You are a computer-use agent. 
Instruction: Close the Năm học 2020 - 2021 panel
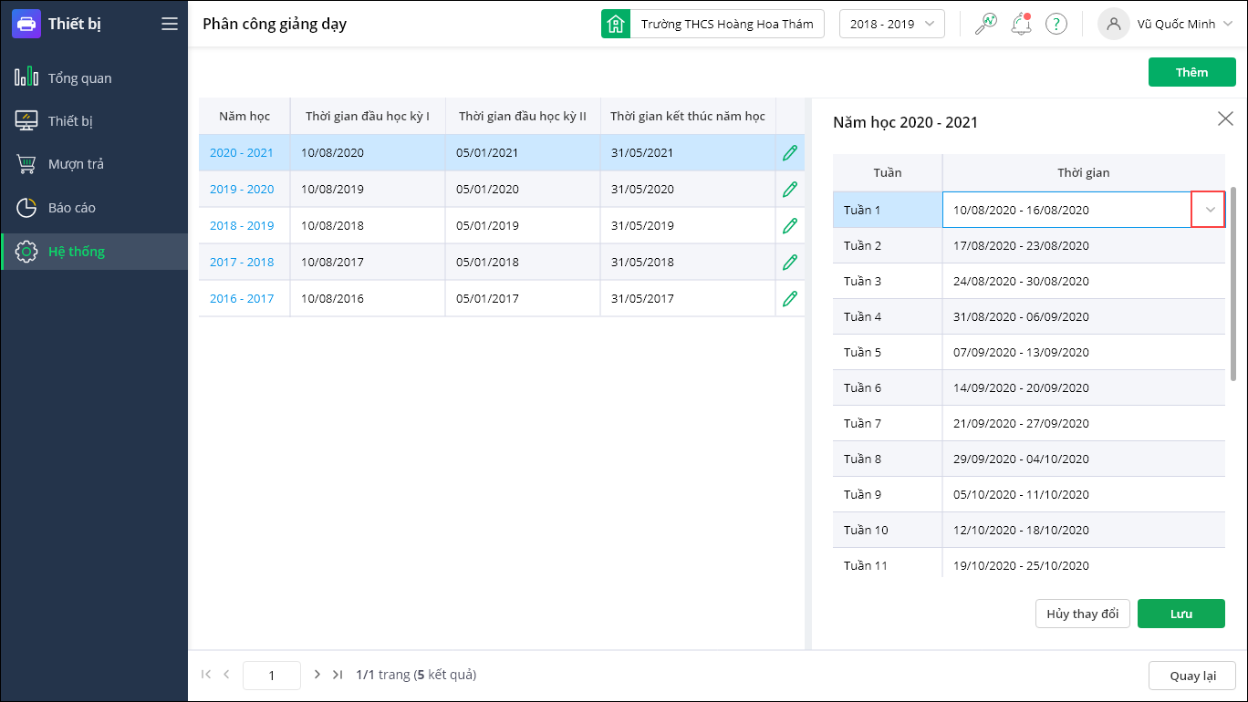pos(1225,119)
